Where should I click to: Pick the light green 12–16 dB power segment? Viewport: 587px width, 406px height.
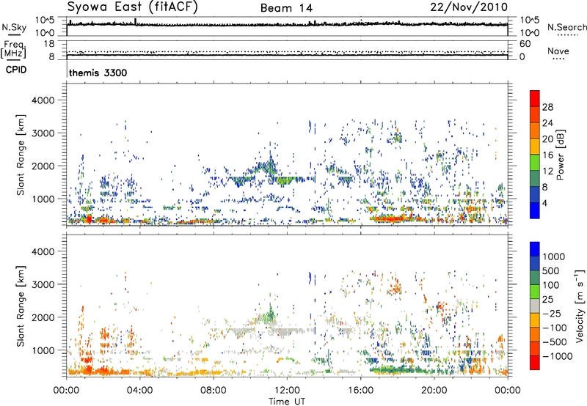[535, 163]
